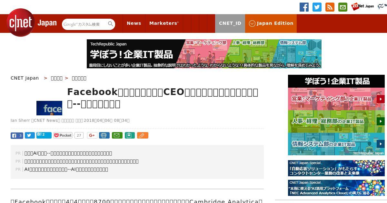
Task: Click CNET Japan breadcrumb link
Action: (25, 78)
